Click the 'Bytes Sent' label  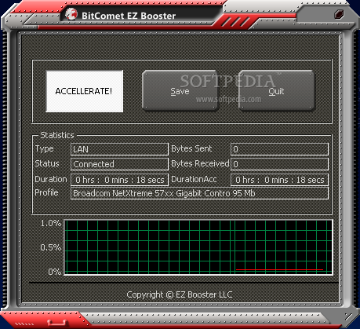(x=191, y=148)
